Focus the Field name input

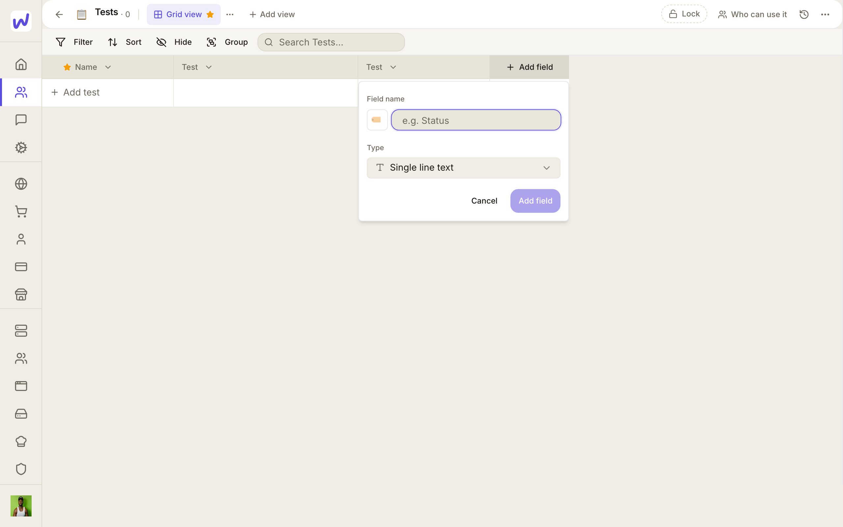476,120
